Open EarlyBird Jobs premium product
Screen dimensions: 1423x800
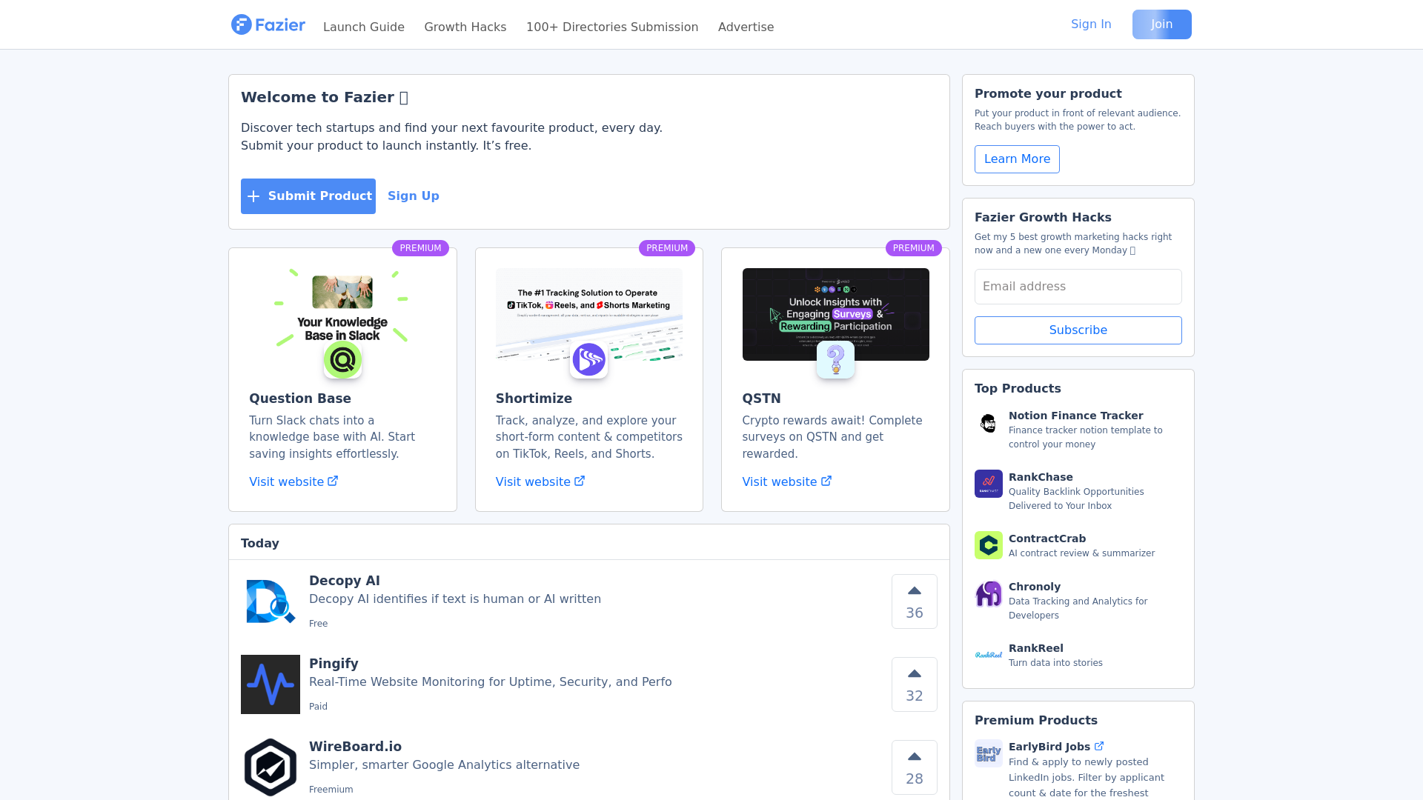(x=1049, y=747)
